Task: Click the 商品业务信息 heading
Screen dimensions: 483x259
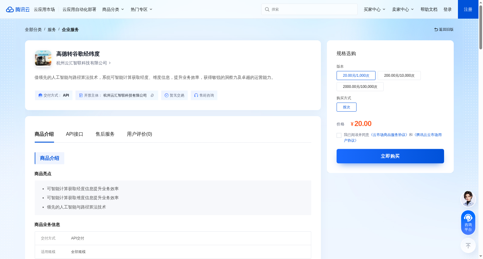Action: pos(47,225)
